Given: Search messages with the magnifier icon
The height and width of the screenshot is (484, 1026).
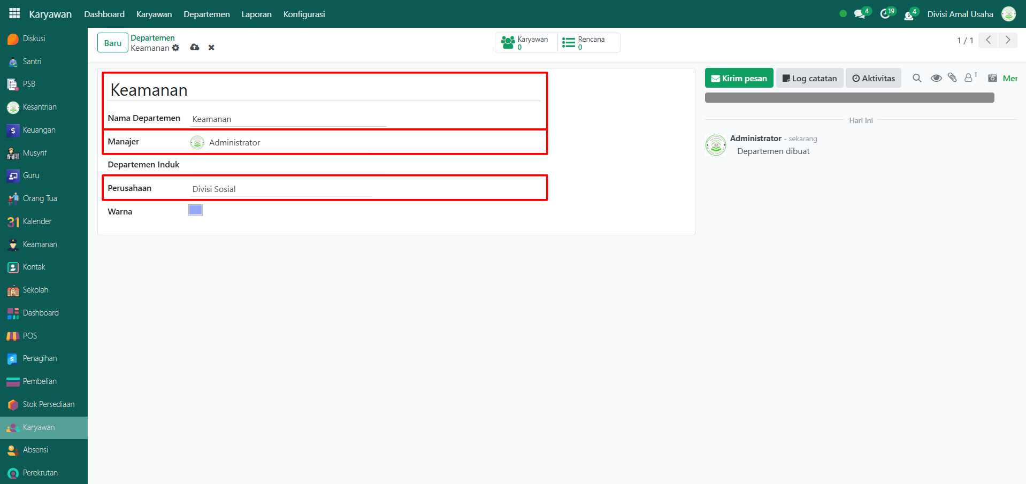Looking at the screenshot, I should tap(917, 78).
